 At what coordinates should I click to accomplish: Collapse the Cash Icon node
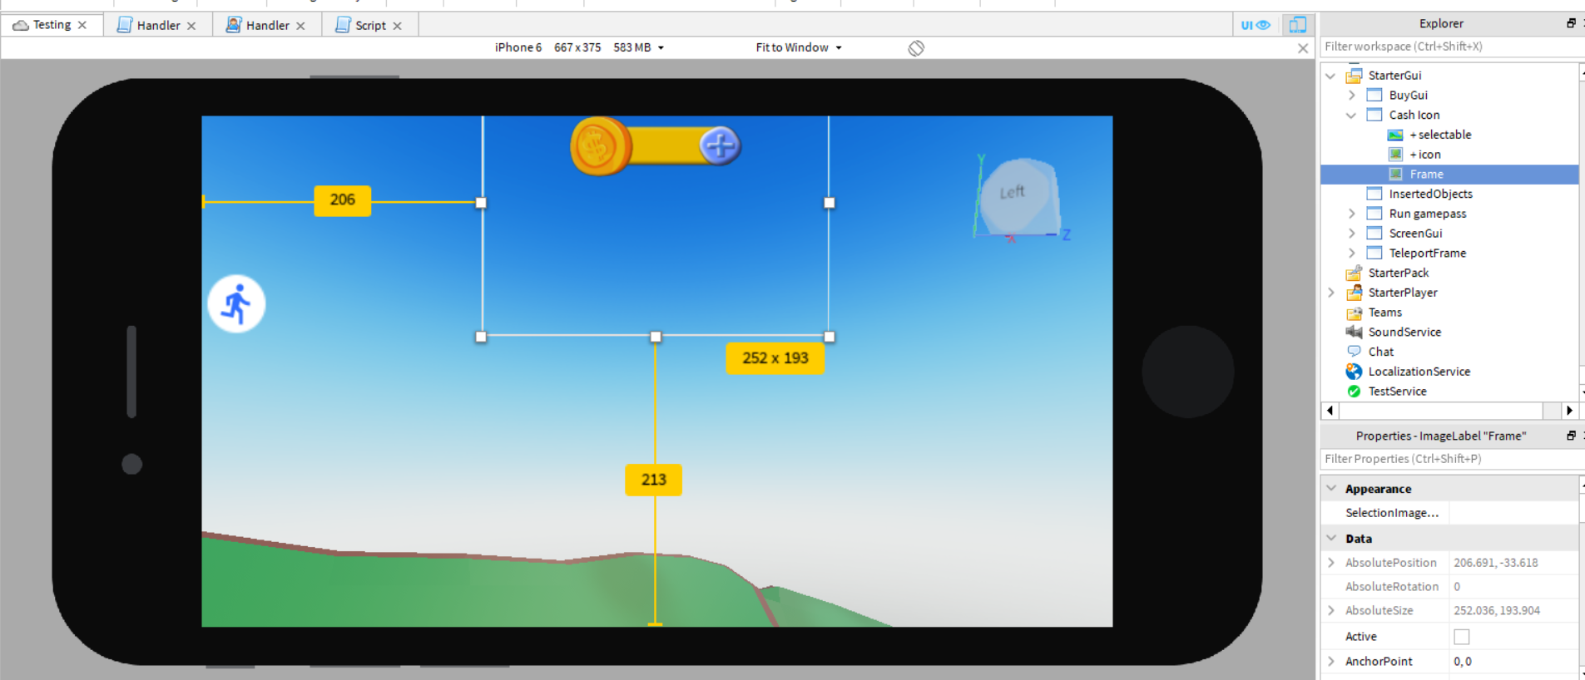1352,115
